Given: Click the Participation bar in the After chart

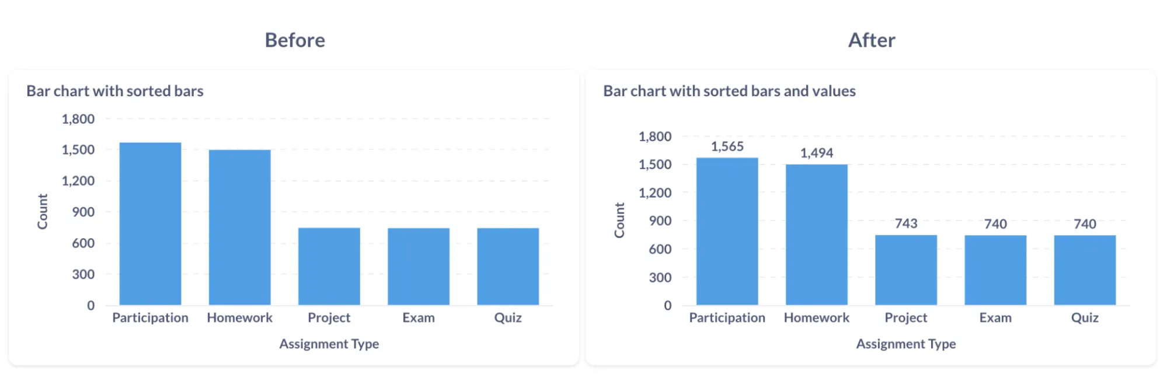Looking at the screenshot, I should tap(727, 231).
